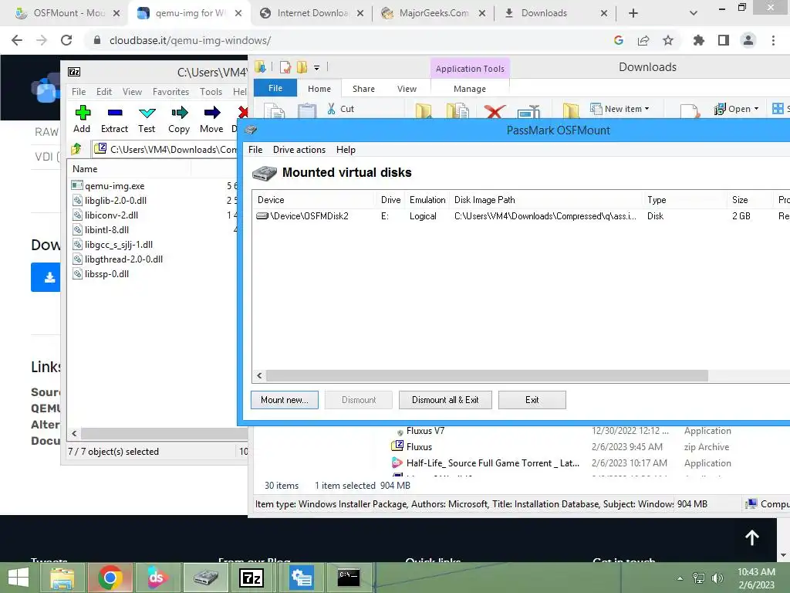Viewport: 790px width, 593px height.
Task: Click OSFMount icon in taskbar
Action: click(x=205, y=578)
